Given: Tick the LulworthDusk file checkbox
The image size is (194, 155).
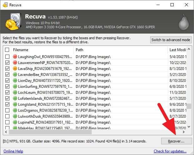Looking at the screenshot, I should (x=7, y=116).
